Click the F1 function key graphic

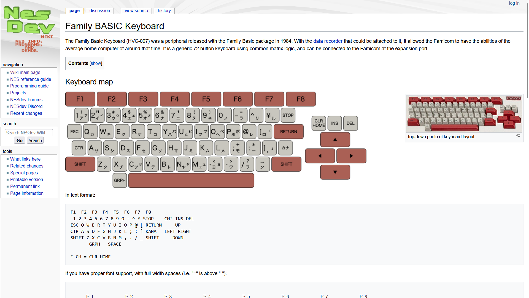[x=80, y=99]
